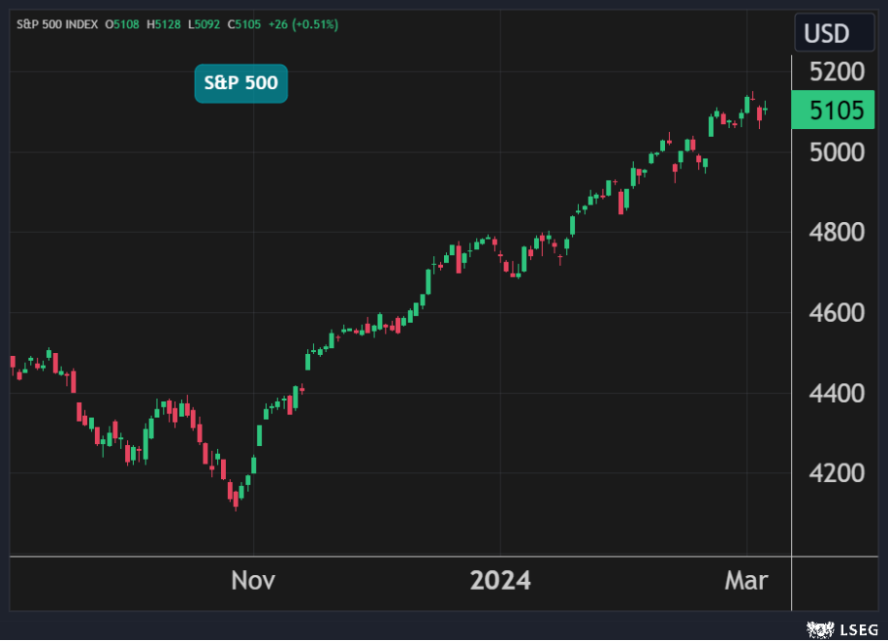The height and width of the screenshot is (641, 888).
Task: Click the Mar label on time axis
Action: [x=746, y=581]
